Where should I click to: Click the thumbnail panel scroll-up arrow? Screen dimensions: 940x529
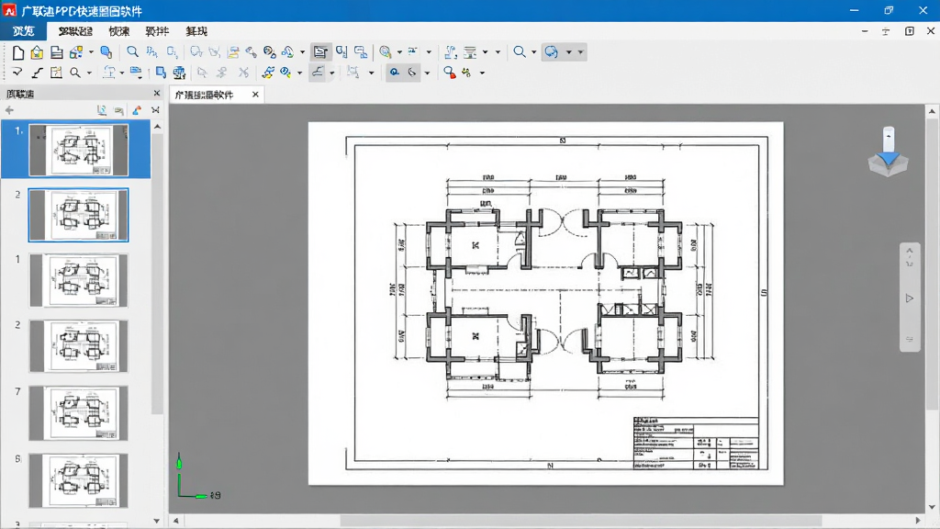(x=158, y=127)
